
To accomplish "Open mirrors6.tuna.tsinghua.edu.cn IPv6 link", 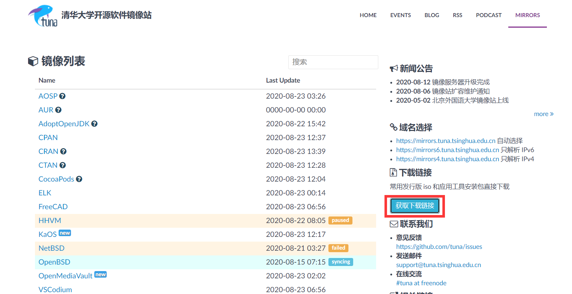I will point(447,150).
